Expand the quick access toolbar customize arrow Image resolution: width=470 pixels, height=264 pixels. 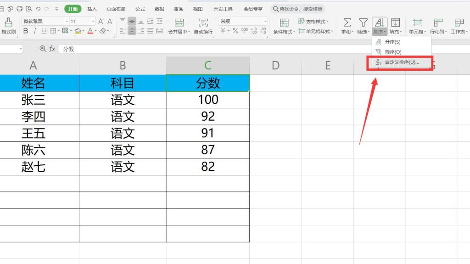coord(56,9)
